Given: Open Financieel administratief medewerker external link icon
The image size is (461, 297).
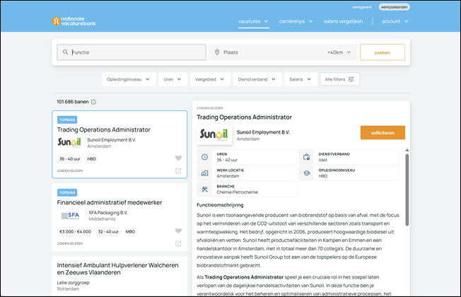Looking at the screenshot, I should (178, 243).
